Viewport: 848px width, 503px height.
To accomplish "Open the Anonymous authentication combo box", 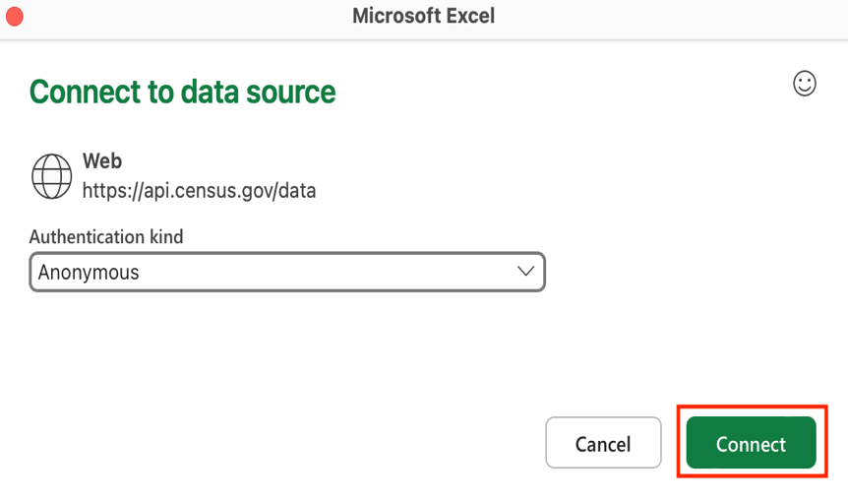I will [x=286, y=273].
